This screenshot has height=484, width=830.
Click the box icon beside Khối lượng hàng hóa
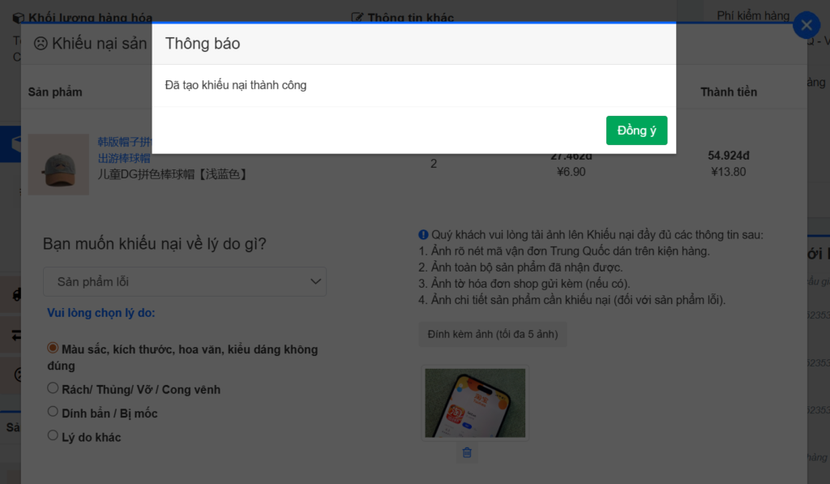[x=18, y=17]
